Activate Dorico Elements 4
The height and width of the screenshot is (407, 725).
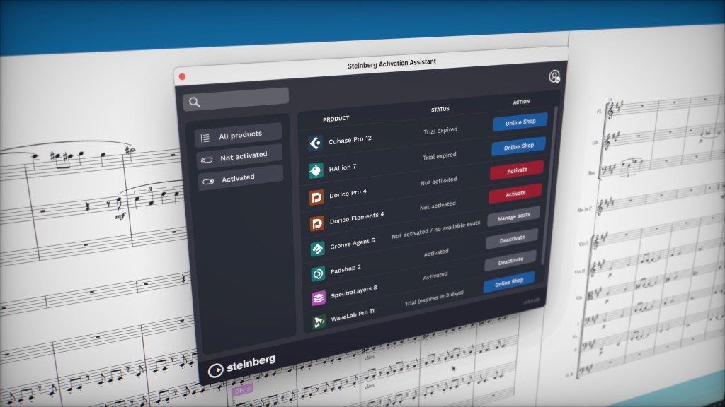515,194
